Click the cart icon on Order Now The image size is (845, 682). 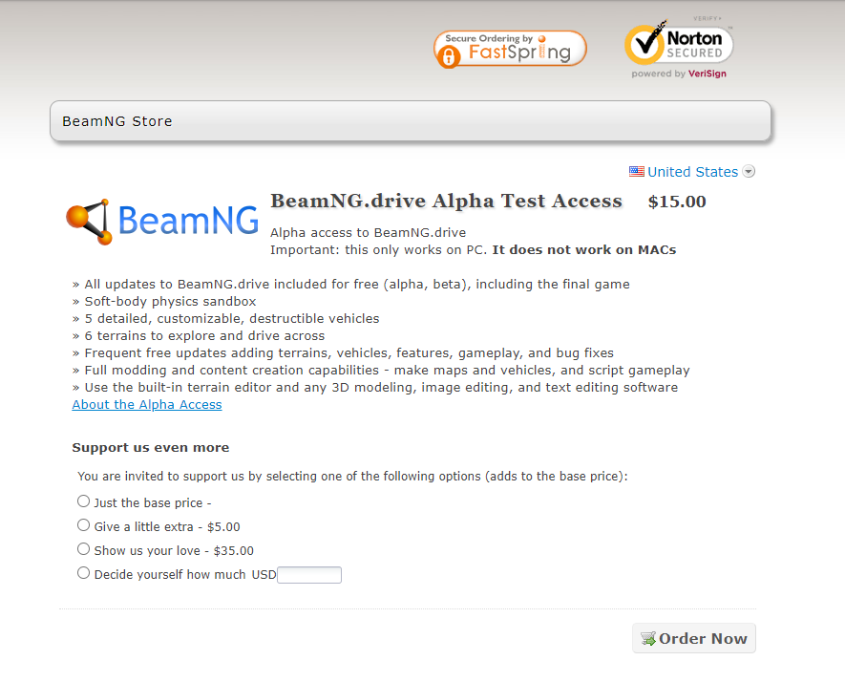[x=648, y=639]
